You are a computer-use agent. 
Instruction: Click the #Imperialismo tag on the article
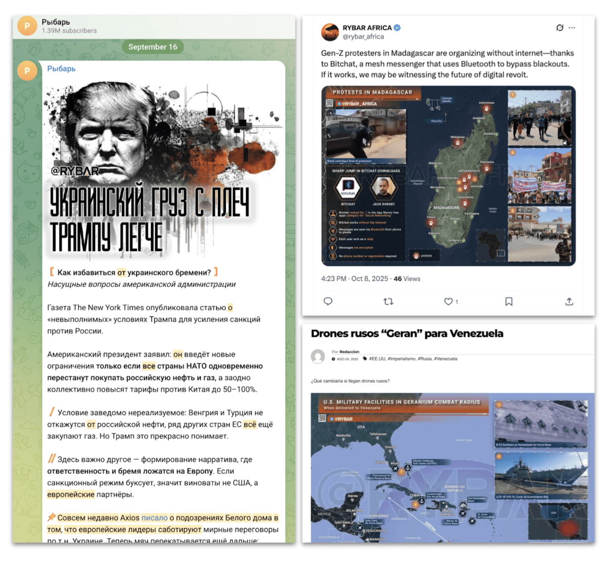tap(402, 359)
